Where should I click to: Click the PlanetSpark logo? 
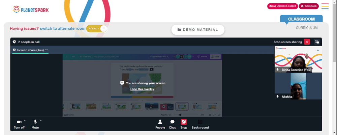pos(31,9)
